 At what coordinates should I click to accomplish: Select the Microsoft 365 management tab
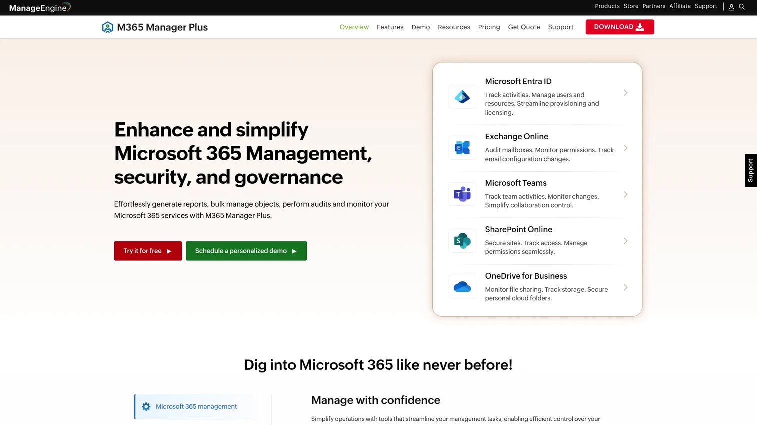pos(196,407)
